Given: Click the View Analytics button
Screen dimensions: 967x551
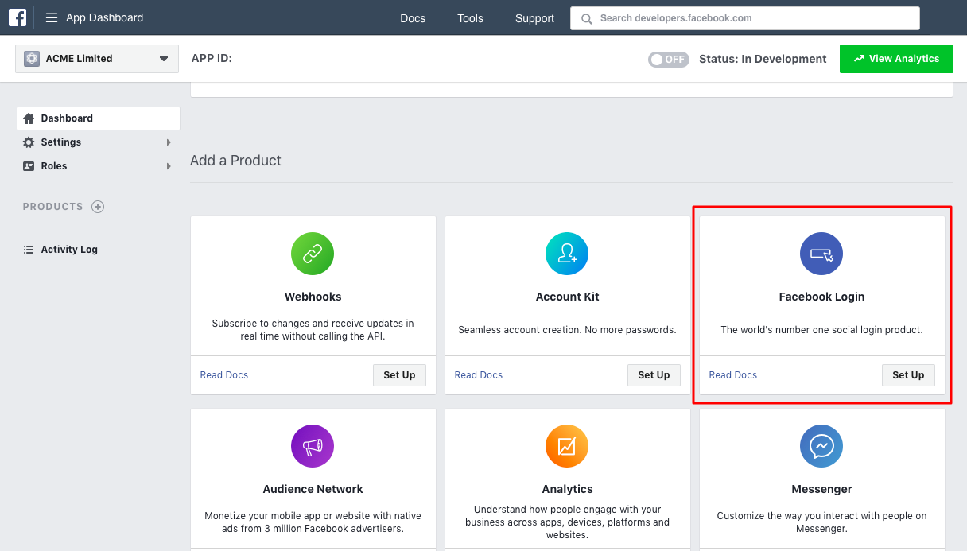Looking at the screenshot, I should [896, 59].
